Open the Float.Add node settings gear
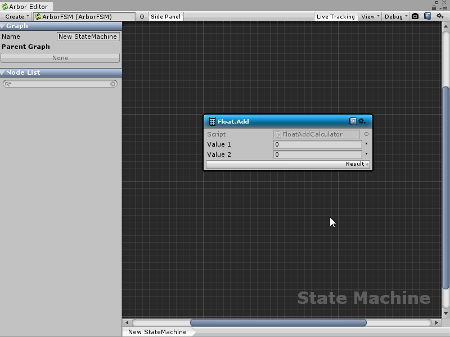 click(362, 121)
